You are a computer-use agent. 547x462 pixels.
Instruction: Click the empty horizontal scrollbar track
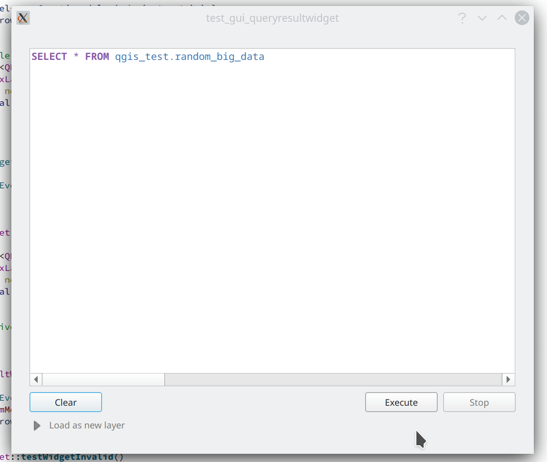point(333,379)
